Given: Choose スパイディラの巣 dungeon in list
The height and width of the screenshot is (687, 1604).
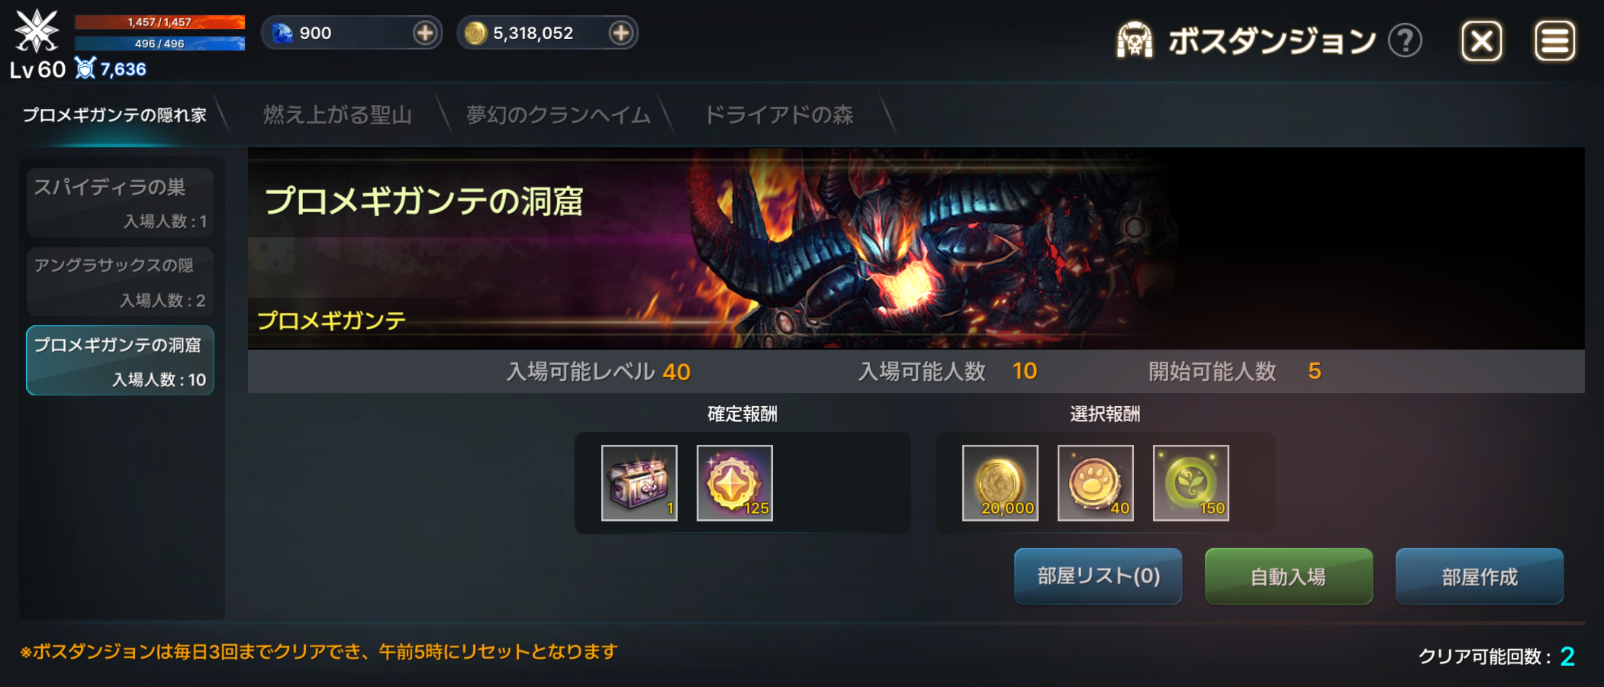Looking at the screenshot, I should pos(120,202).
